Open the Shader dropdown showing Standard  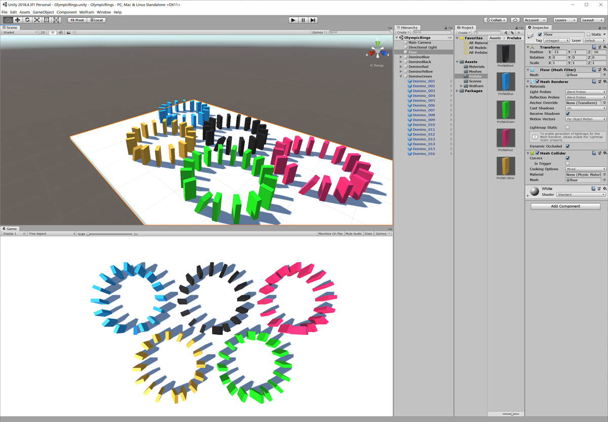(581, 194)
